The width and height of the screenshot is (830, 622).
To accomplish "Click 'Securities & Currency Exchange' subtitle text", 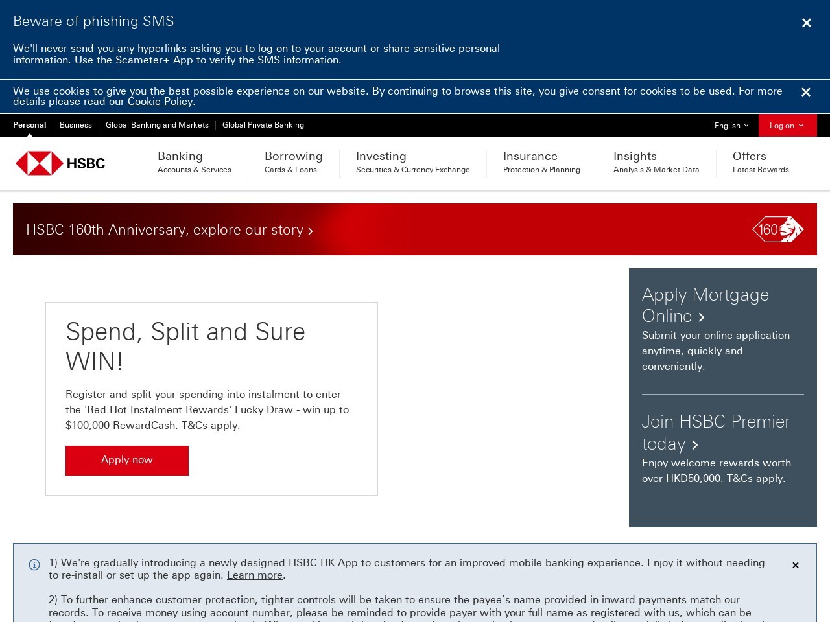I will (x=413, y=170).
